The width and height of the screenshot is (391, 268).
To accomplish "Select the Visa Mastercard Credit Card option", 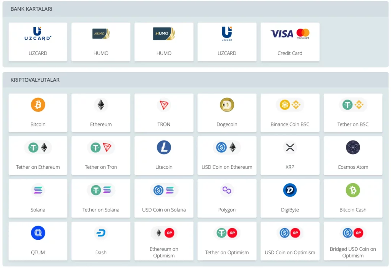I will click(290, 42).
